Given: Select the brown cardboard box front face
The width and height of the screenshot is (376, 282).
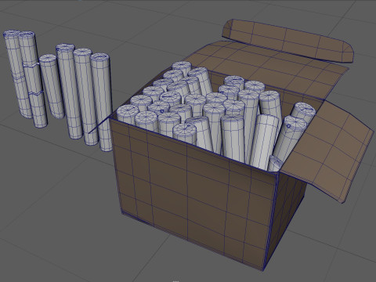Looking at the screenshot, I should pos(193,193).
